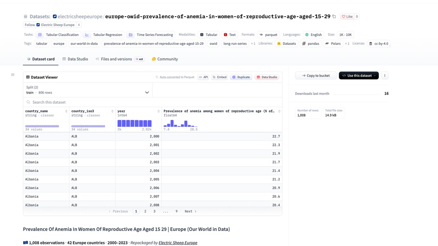Screen dimensions: 438x246
Task: Select the Time Series Forecasting task tag
Action: (x=151, y=35)
